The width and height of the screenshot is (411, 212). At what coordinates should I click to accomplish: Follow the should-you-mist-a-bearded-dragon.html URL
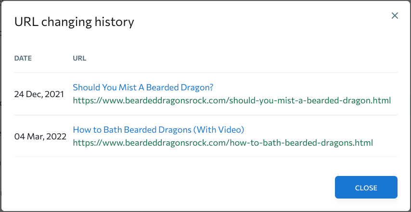point(231,100)
